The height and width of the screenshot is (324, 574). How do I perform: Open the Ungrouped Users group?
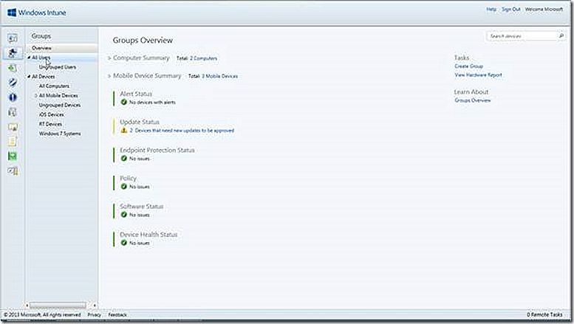click(x=58, y=67)
